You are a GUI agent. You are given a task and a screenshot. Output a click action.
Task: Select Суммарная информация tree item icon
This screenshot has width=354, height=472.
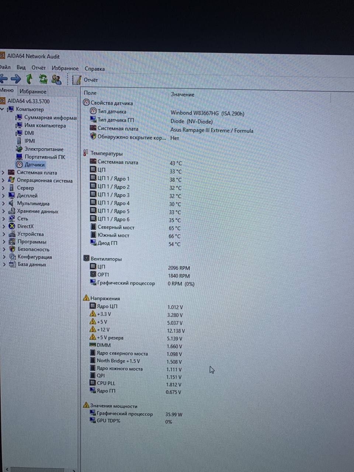19,117
